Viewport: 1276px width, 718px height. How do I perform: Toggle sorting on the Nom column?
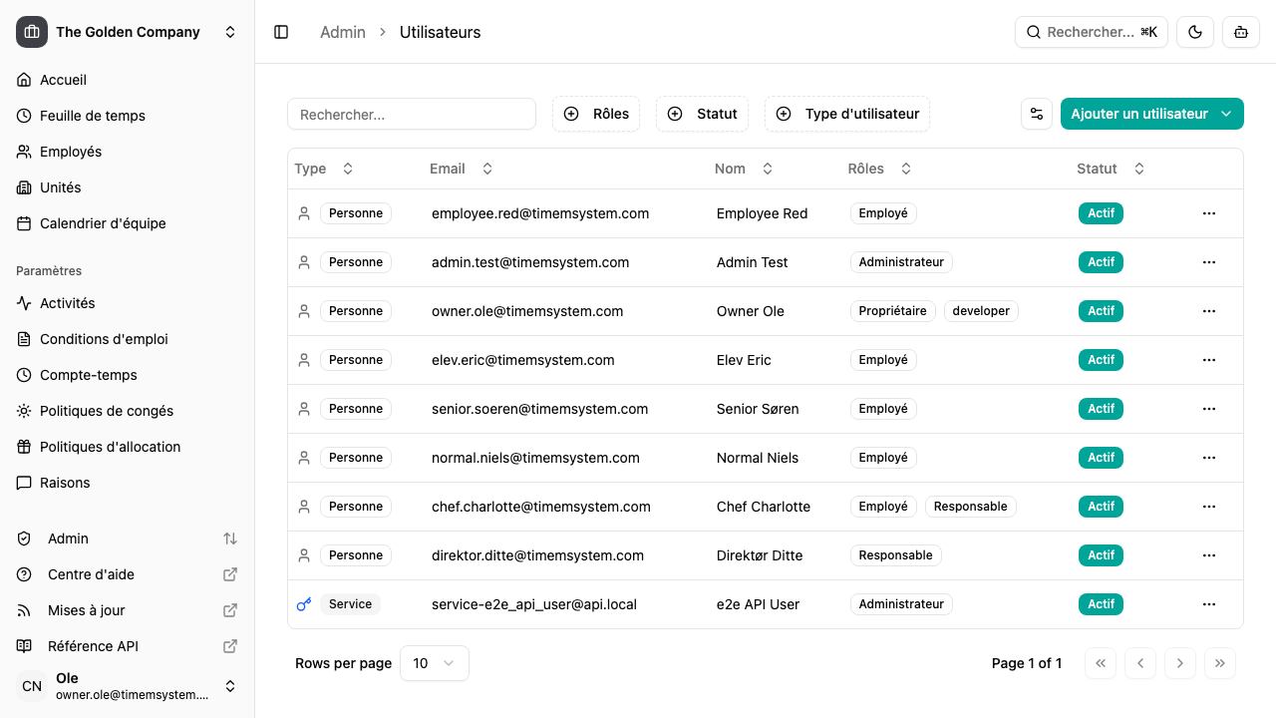[767, 168]
